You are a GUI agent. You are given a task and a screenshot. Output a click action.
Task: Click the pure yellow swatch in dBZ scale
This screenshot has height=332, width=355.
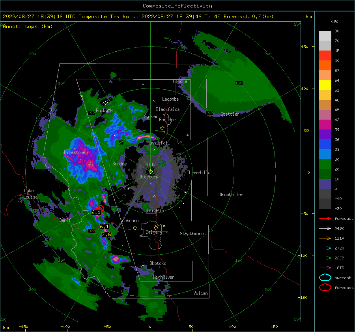click(x=325, y=85)
